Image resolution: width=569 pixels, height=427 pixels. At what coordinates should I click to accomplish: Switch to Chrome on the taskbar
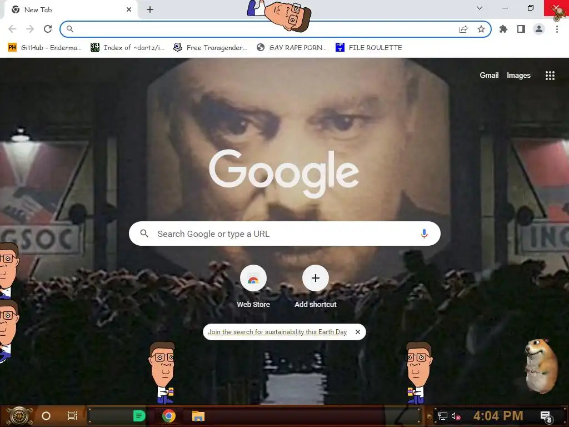(x=169, y=416)
